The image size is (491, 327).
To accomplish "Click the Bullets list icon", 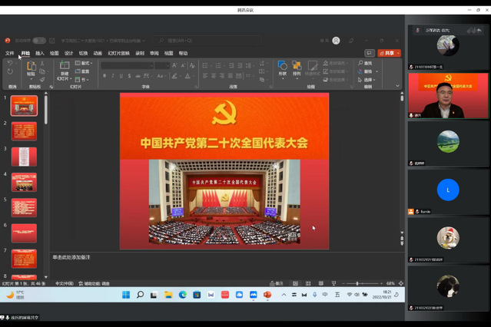I will pos(205,65).
